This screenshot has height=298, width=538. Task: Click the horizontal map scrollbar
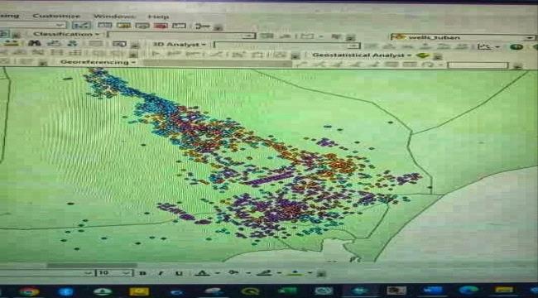(x=92, y=266)
